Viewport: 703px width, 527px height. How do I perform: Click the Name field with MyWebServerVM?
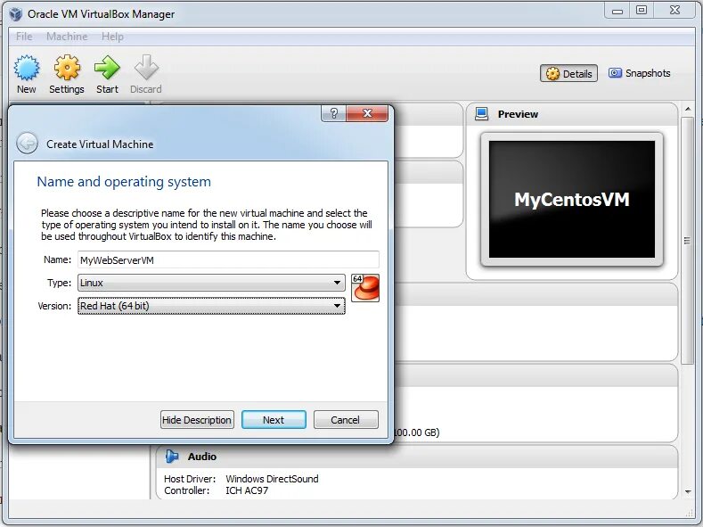click(x=228, y=260)
